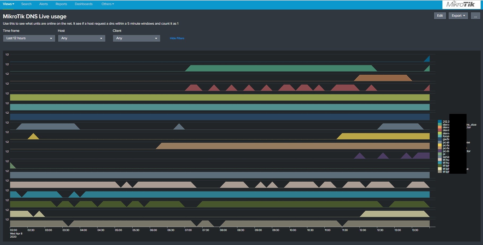Viewport: 483px width, 245px height.
Task: Expand the Others menu
Action: pyautogui.click(x=108, y=4)
